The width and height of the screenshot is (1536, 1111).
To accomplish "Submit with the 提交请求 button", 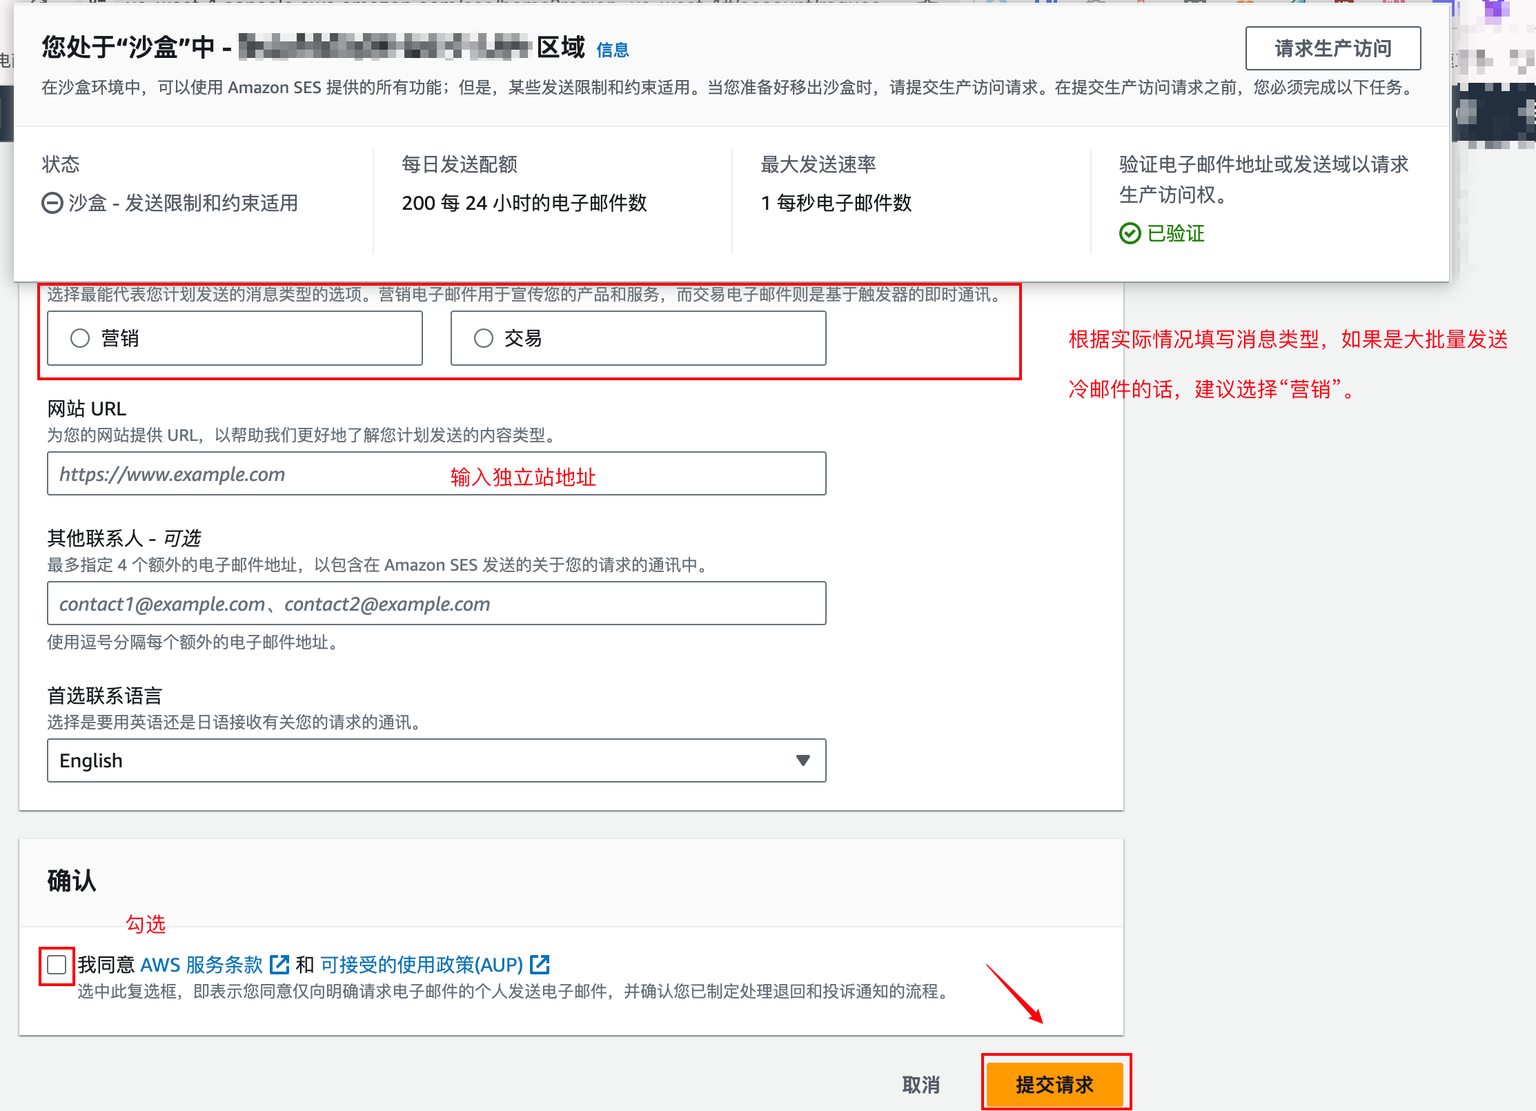I will coord(1054,1085).
